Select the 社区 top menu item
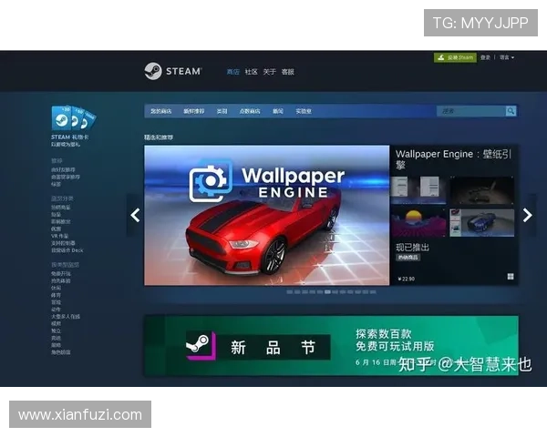The width and height of the screenshot is (547, 437). [251, 72]
